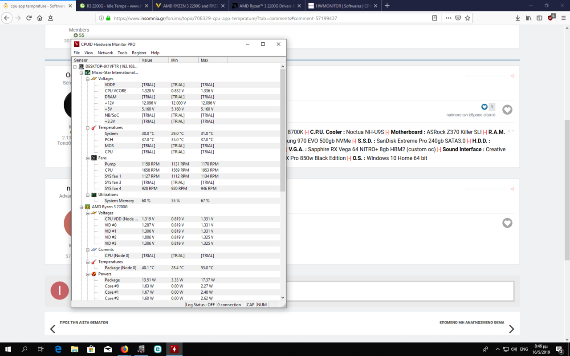Collapse the AMD Ryzen 3 2200G node
Screen dimensions: 570x356
click(x=81, y=207)
